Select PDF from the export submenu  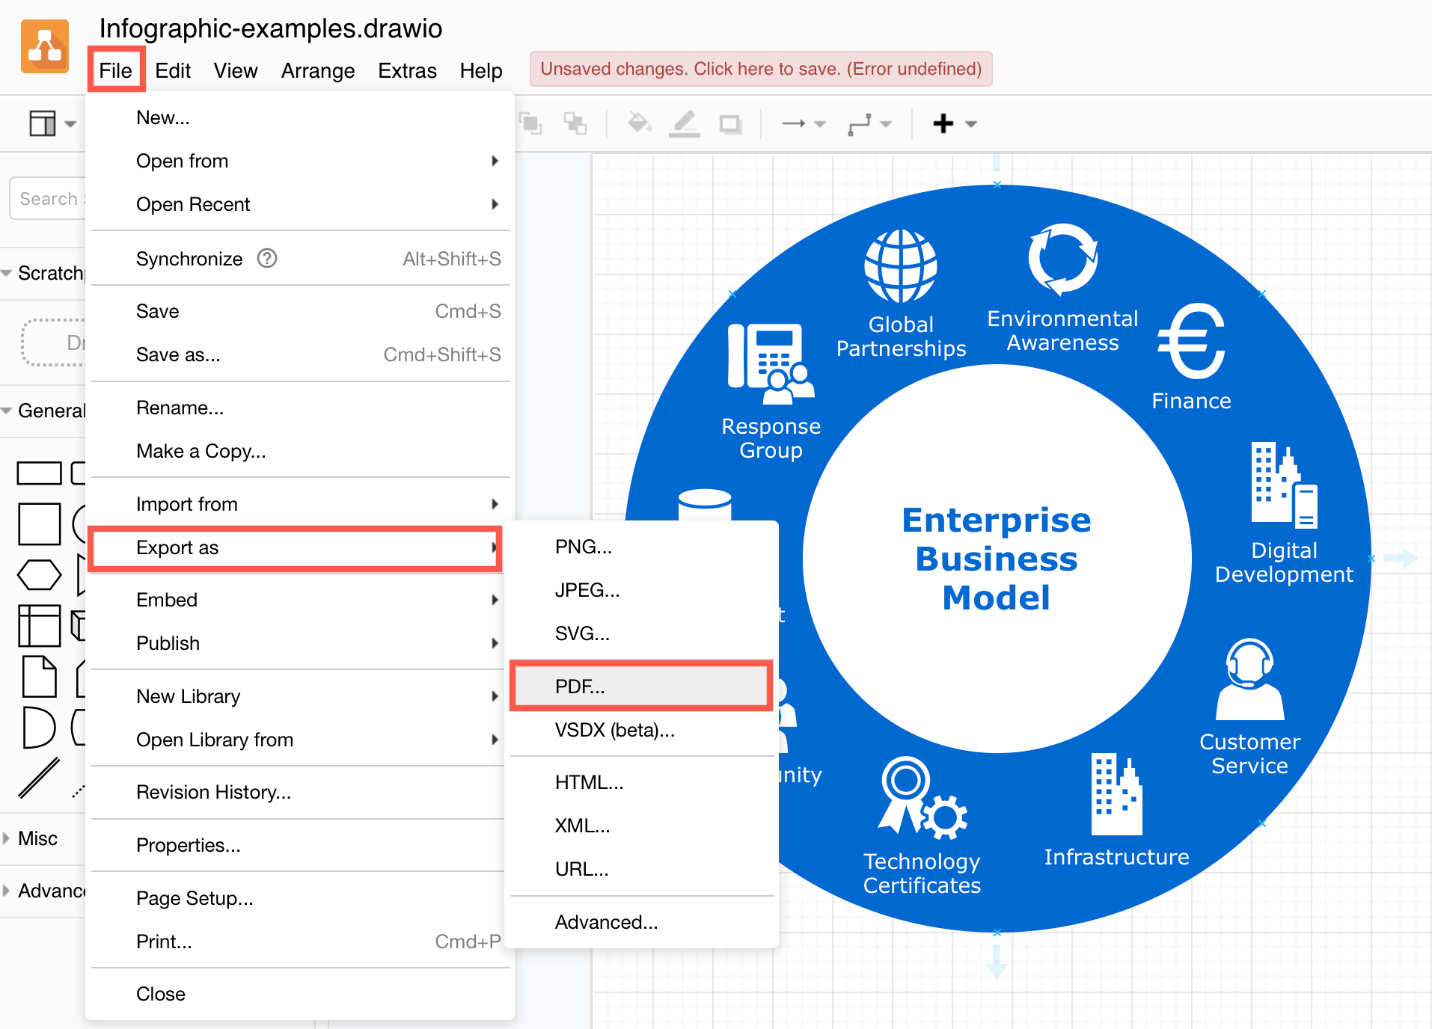tap(640, 686)
